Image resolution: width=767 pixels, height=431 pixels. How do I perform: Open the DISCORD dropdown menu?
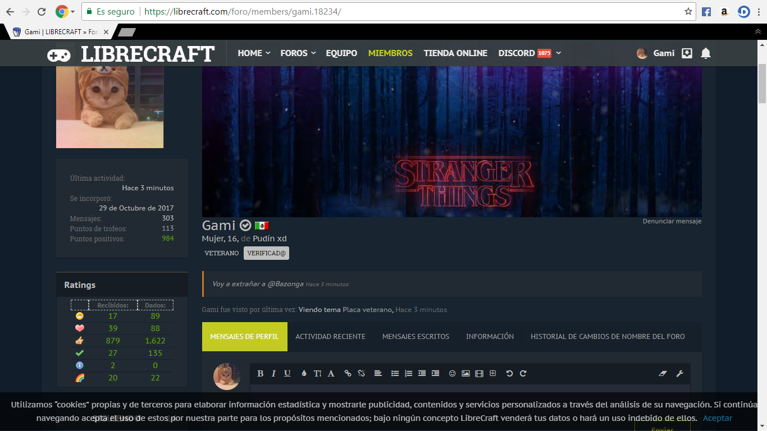click(558, 53)
